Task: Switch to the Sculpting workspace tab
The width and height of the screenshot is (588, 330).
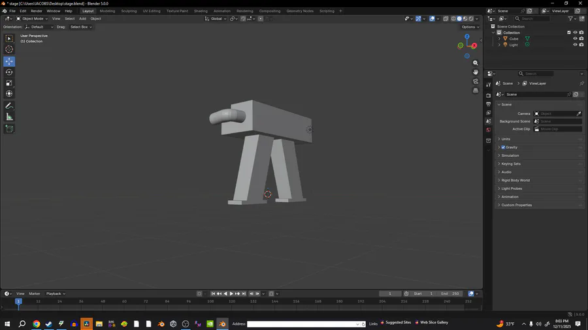Action: (129, 11)
